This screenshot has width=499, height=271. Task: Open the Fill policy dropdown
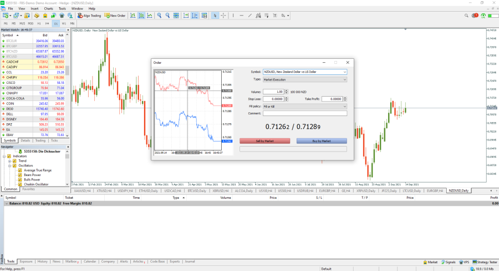coord(305,106)
